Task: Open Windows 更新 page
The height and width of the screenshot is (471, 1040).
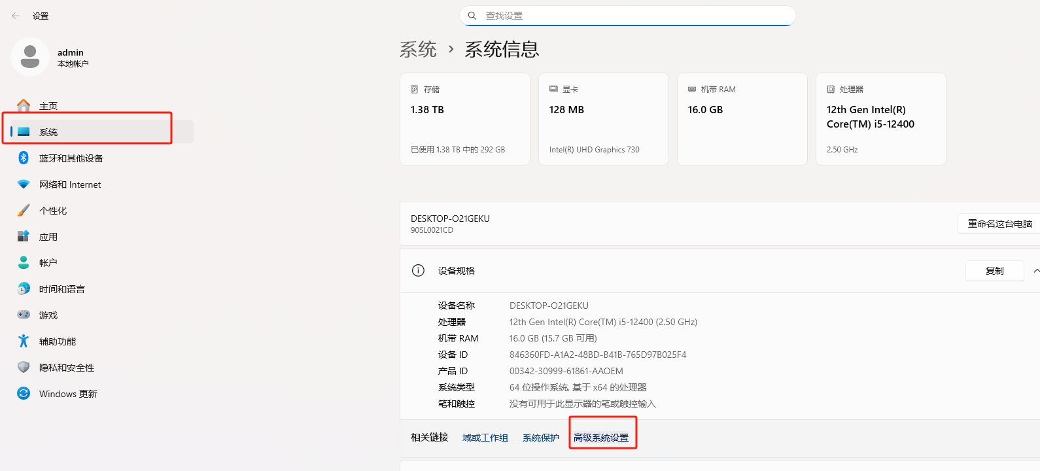Action: [102, 393]
